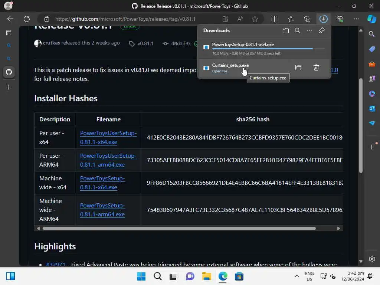
Task: Add page to favorites star
Action: pos(255,19)
